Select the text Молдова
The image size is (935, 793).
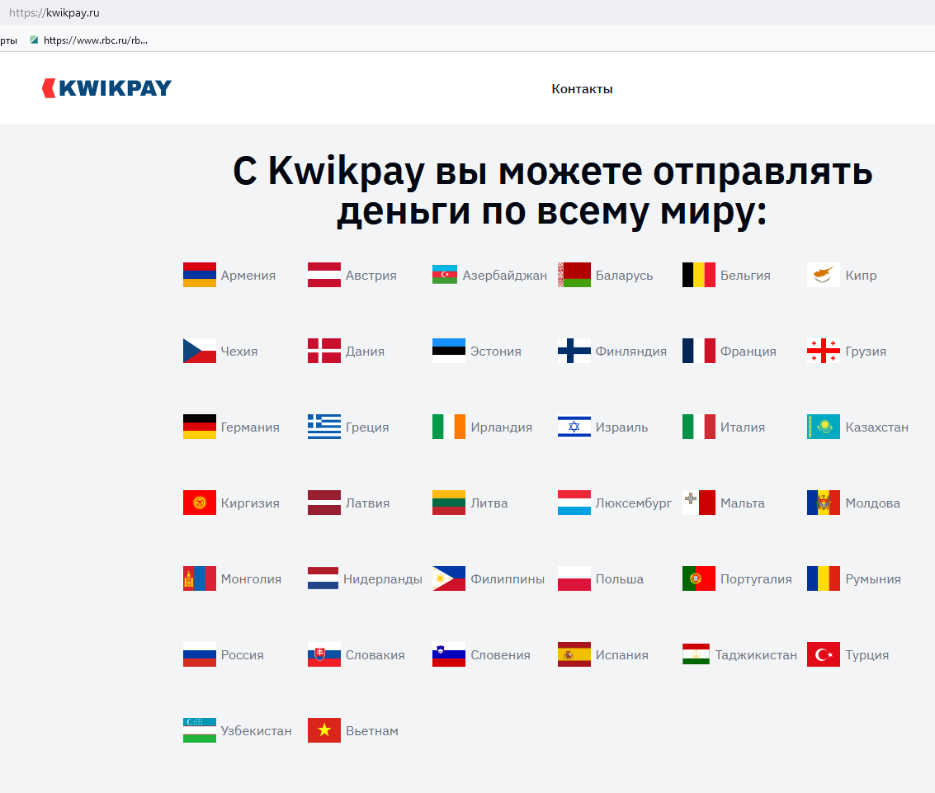[872, 503]
